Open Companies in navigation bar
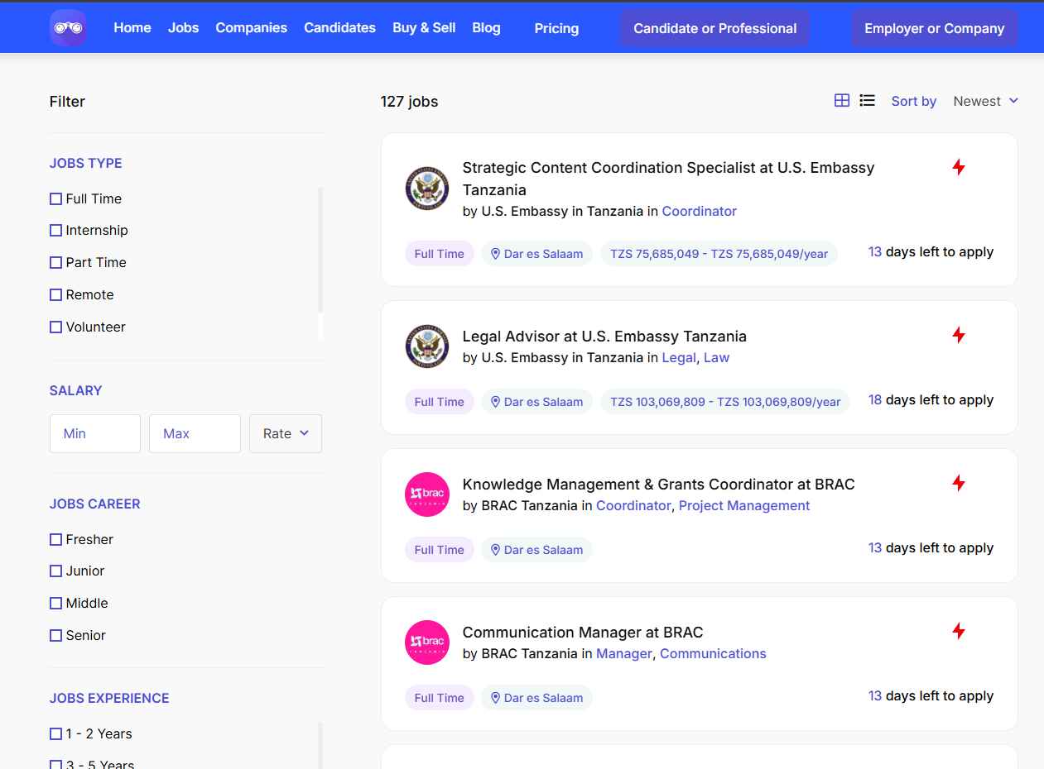Screen dimensions: 1044x769 252,27
